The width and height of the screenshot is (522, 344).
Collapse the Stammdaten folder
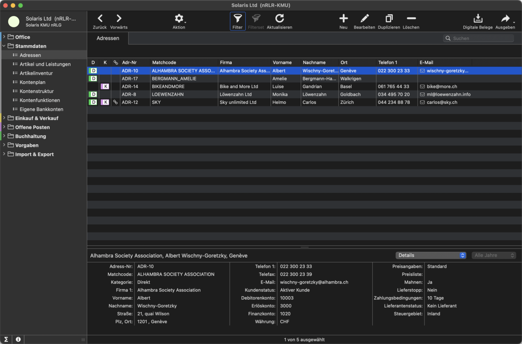pyautogui.click(x=4, y=46)
